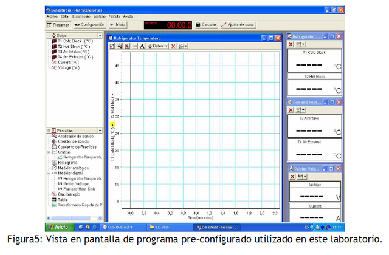Collapse the Gráfico tree node
This screenshot has height=255, width=389.
tap(49, 152)
